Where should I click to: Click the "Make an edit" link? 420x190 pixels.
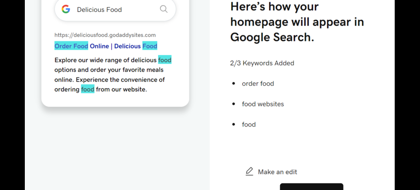click(277, 172)
